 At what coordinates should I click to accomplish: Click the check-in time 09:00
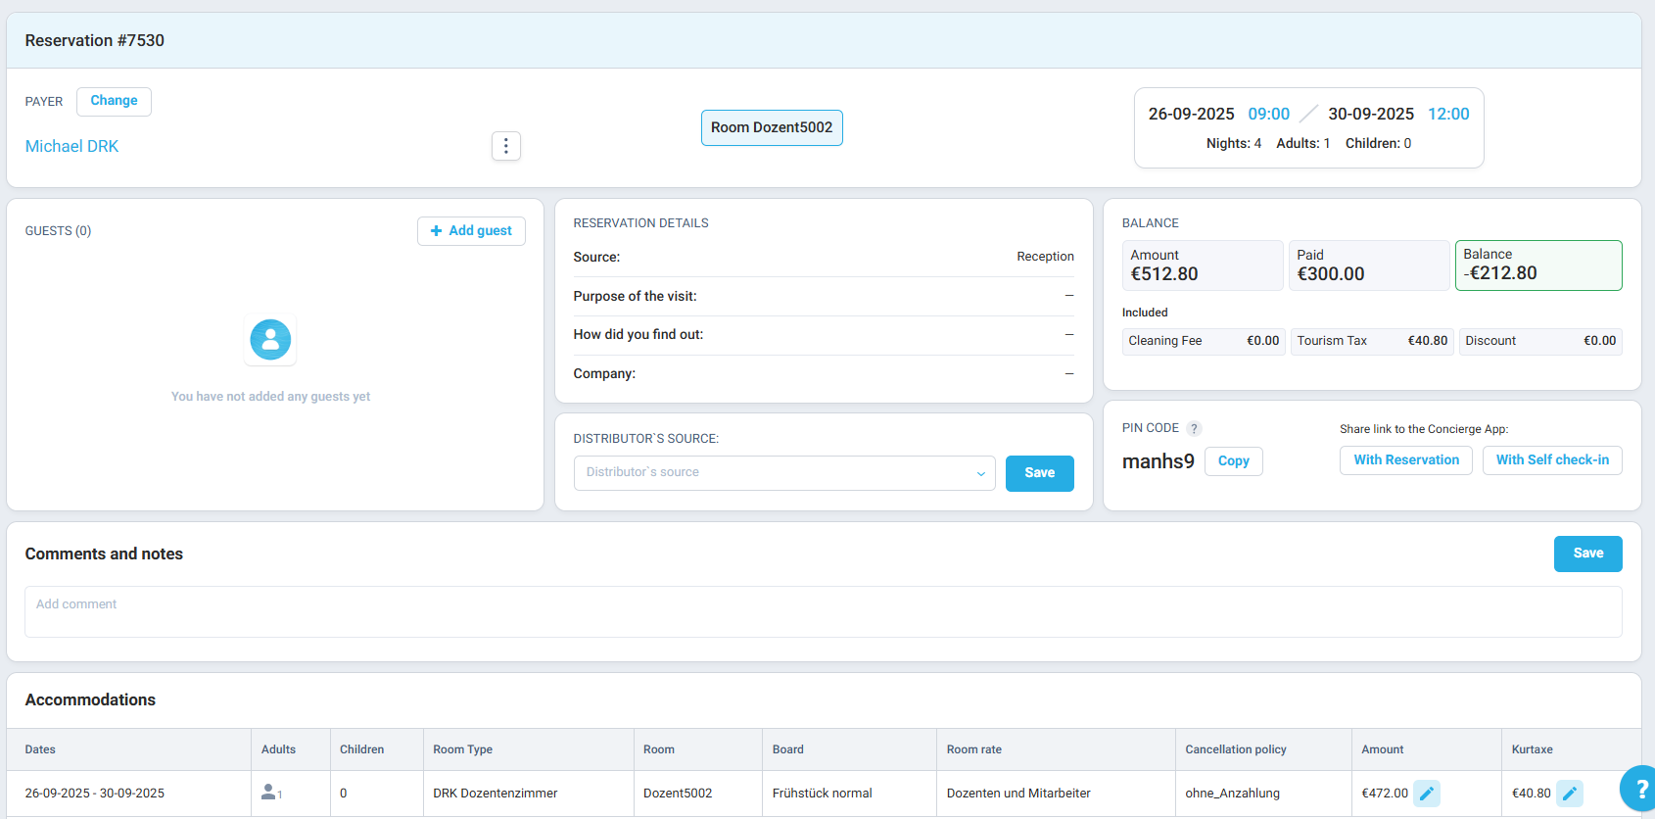(1268, 114)
